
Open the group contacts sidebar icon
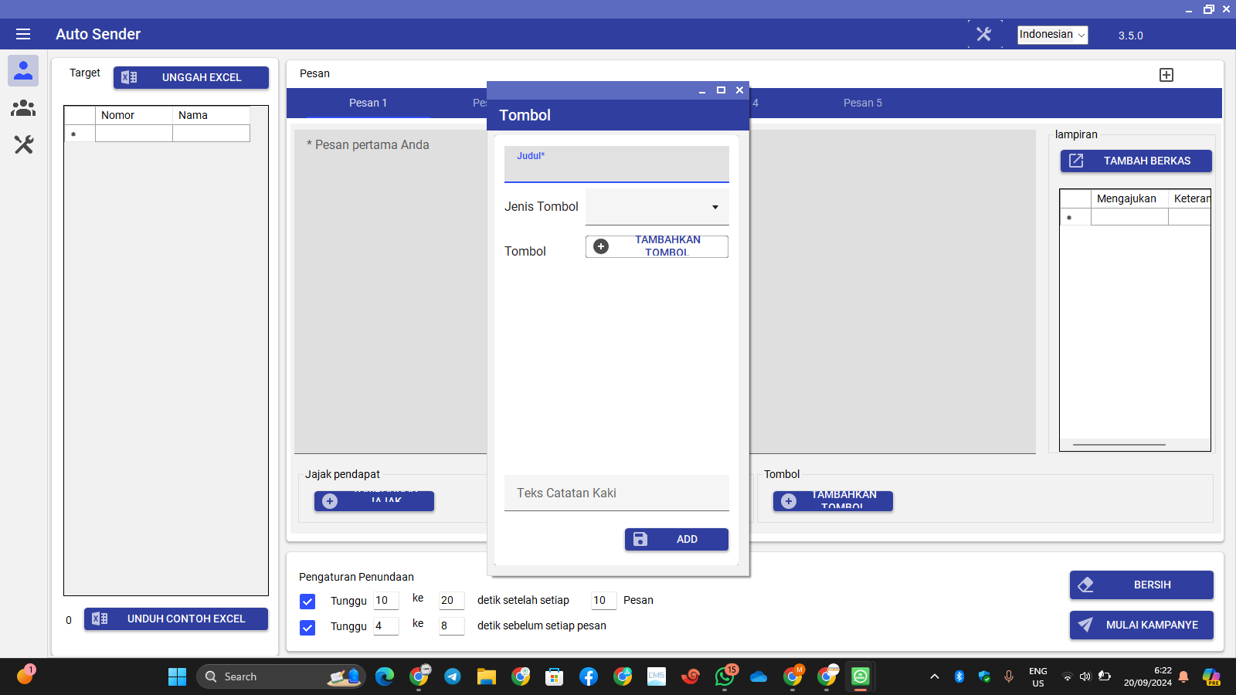[x=23, y=108]
